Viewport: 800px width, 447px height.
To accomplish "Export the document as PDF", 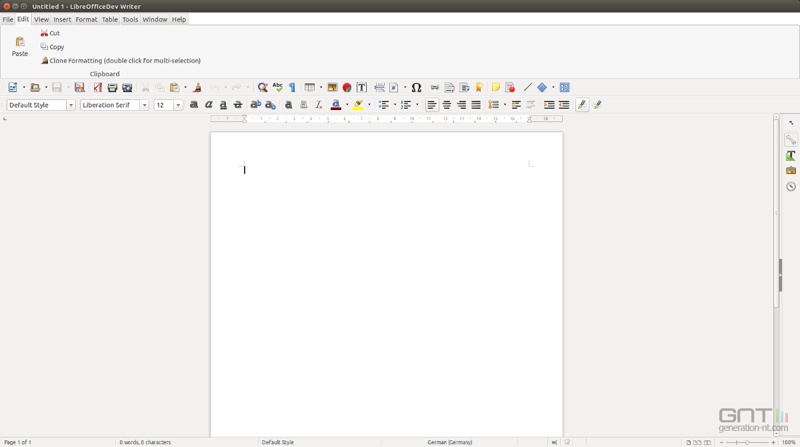I will (97, 87).
